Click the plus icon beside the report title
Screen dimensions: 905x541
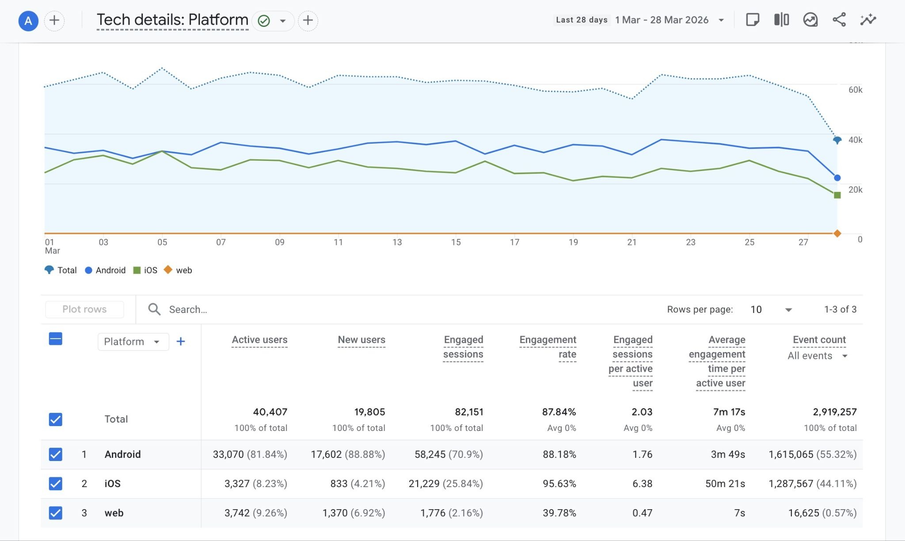(308, 20)
